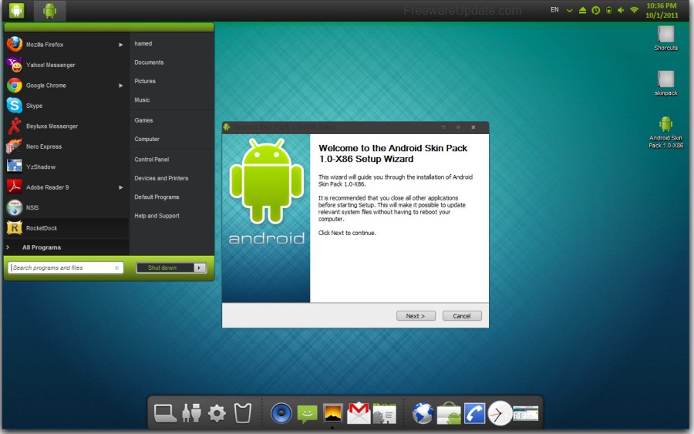
Task: Open Skype from the start menu
Action: (x=65, y=106)
